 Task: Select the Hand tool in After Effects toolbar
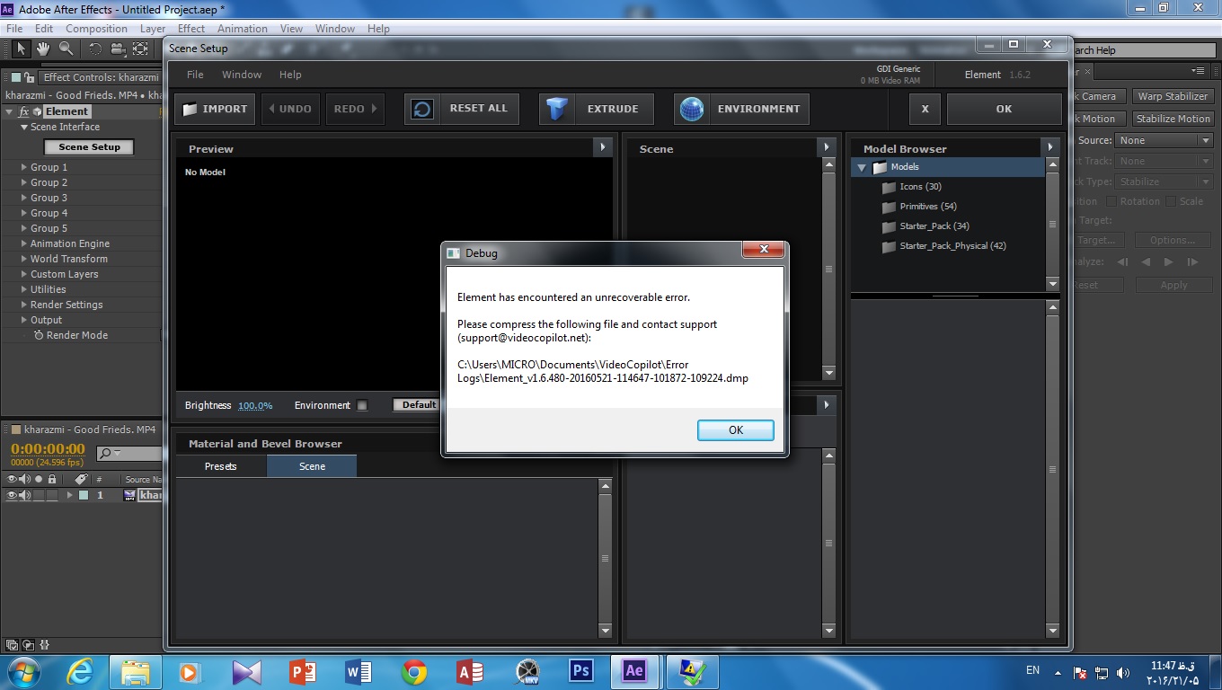pos(43,49)
